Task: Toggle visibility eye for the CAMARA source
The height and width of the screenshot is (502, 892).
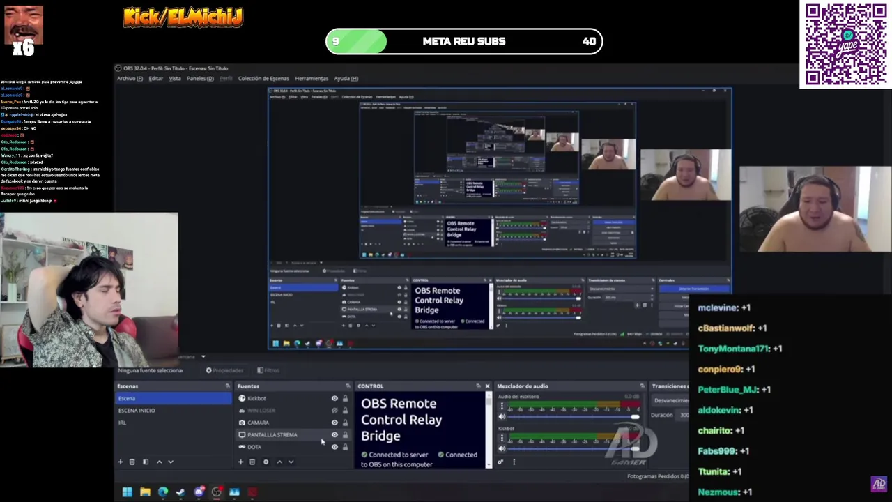Action: 334,423
